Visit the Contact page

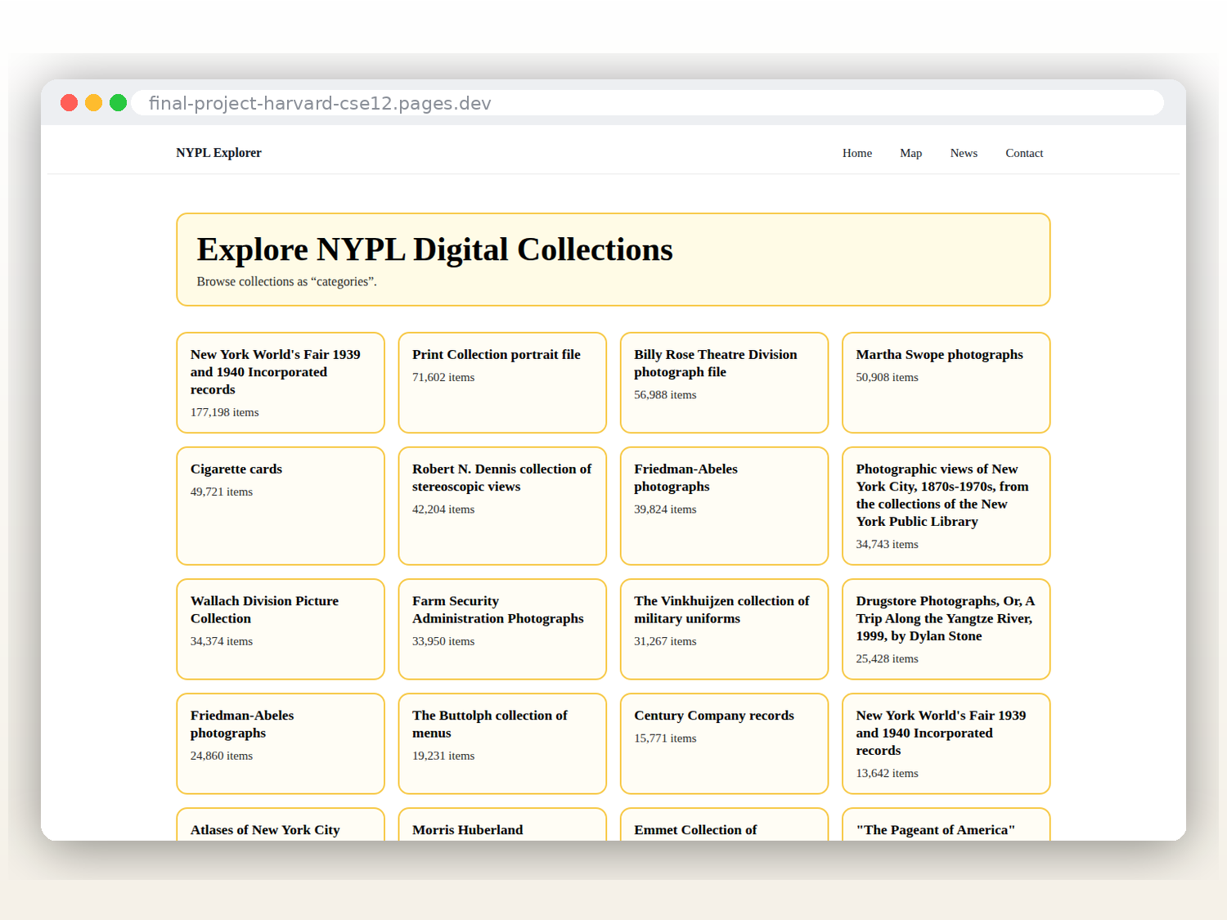(x=1024, y=153)
